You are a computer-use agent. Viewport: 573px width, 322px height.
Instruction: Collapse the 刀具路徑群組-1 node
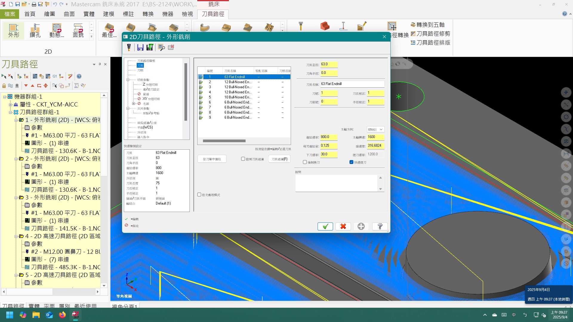pos(10,112)
